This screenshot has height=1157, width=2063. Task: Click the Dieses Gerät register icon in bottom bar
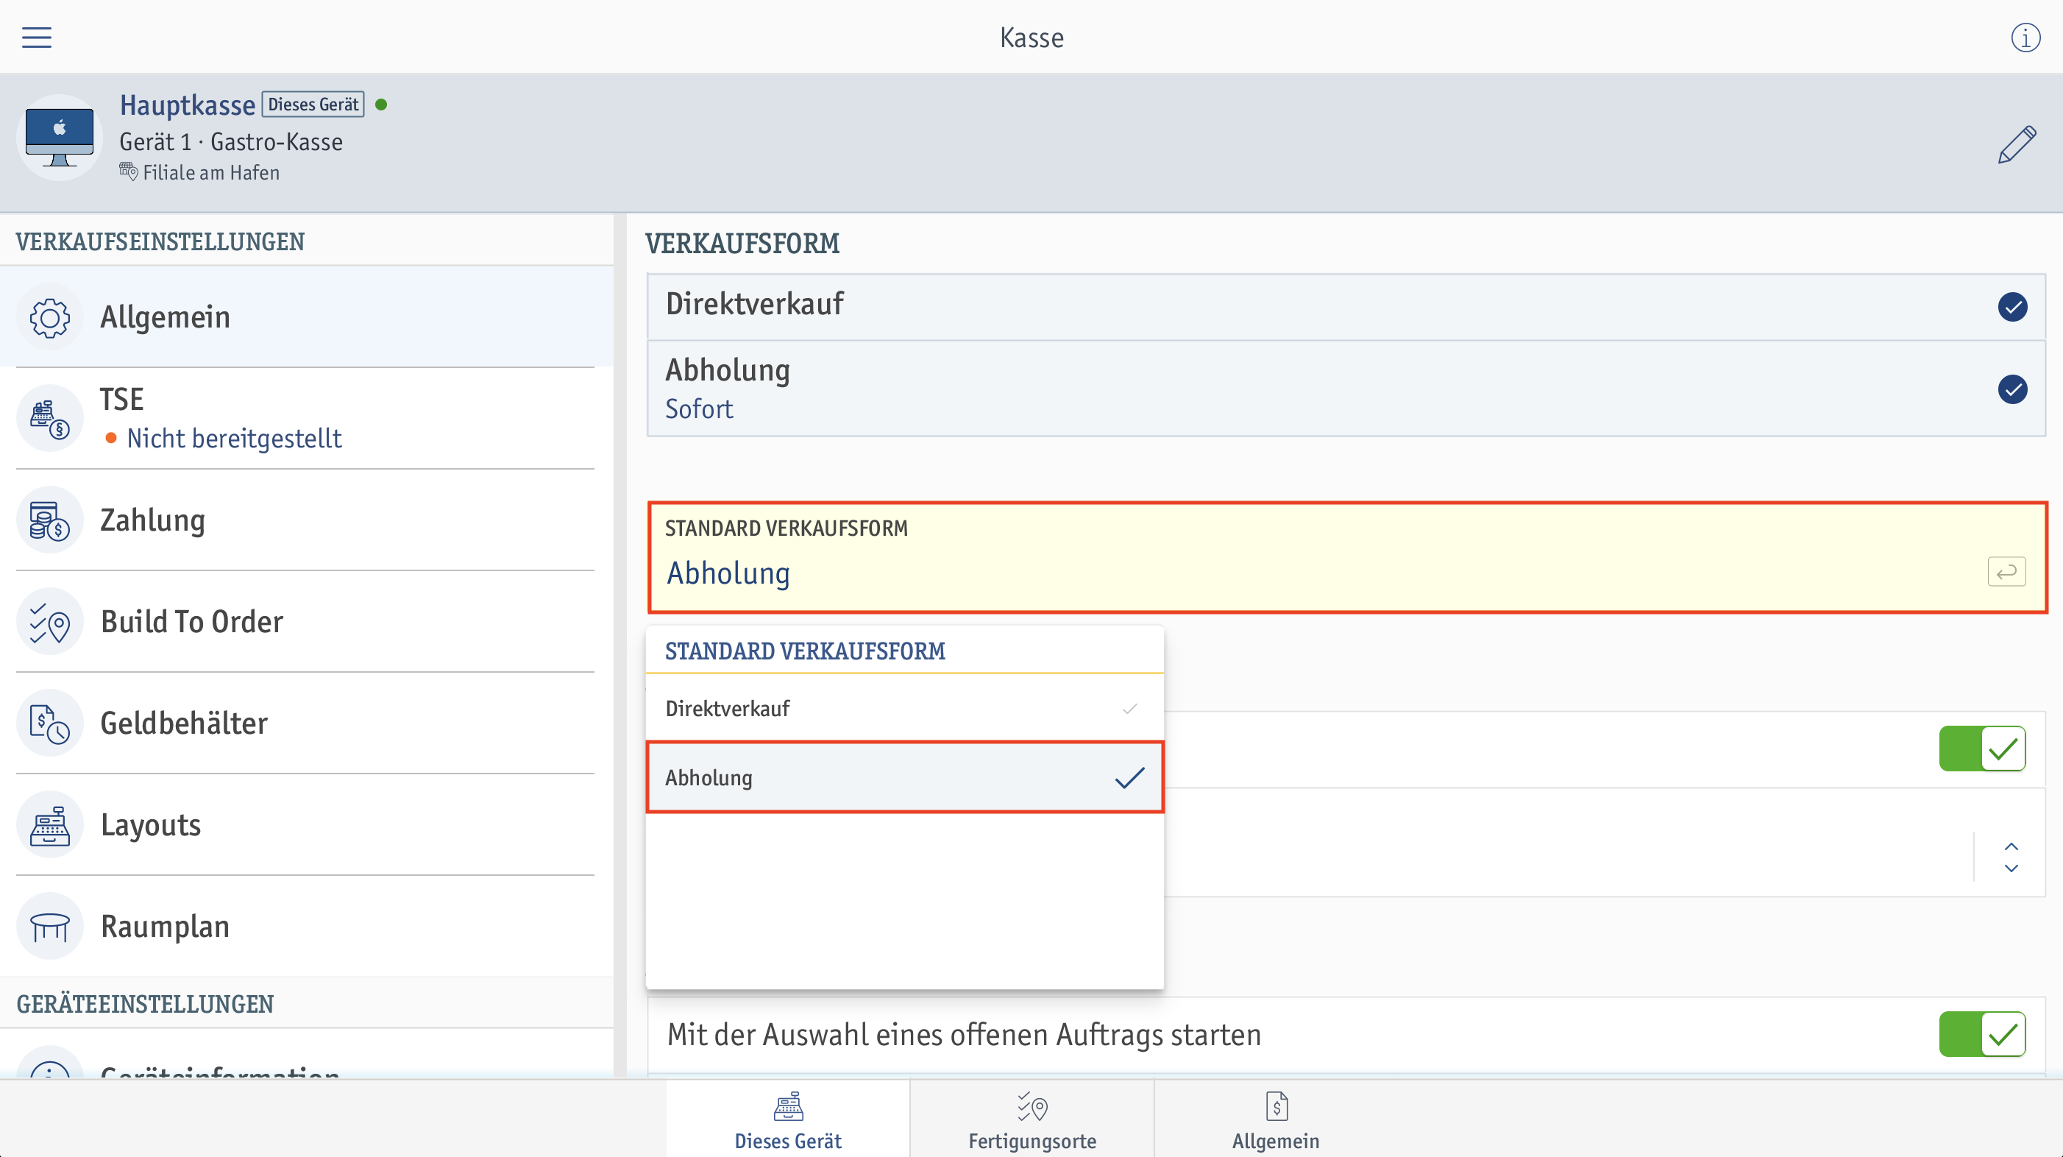tap(788, 1106)
